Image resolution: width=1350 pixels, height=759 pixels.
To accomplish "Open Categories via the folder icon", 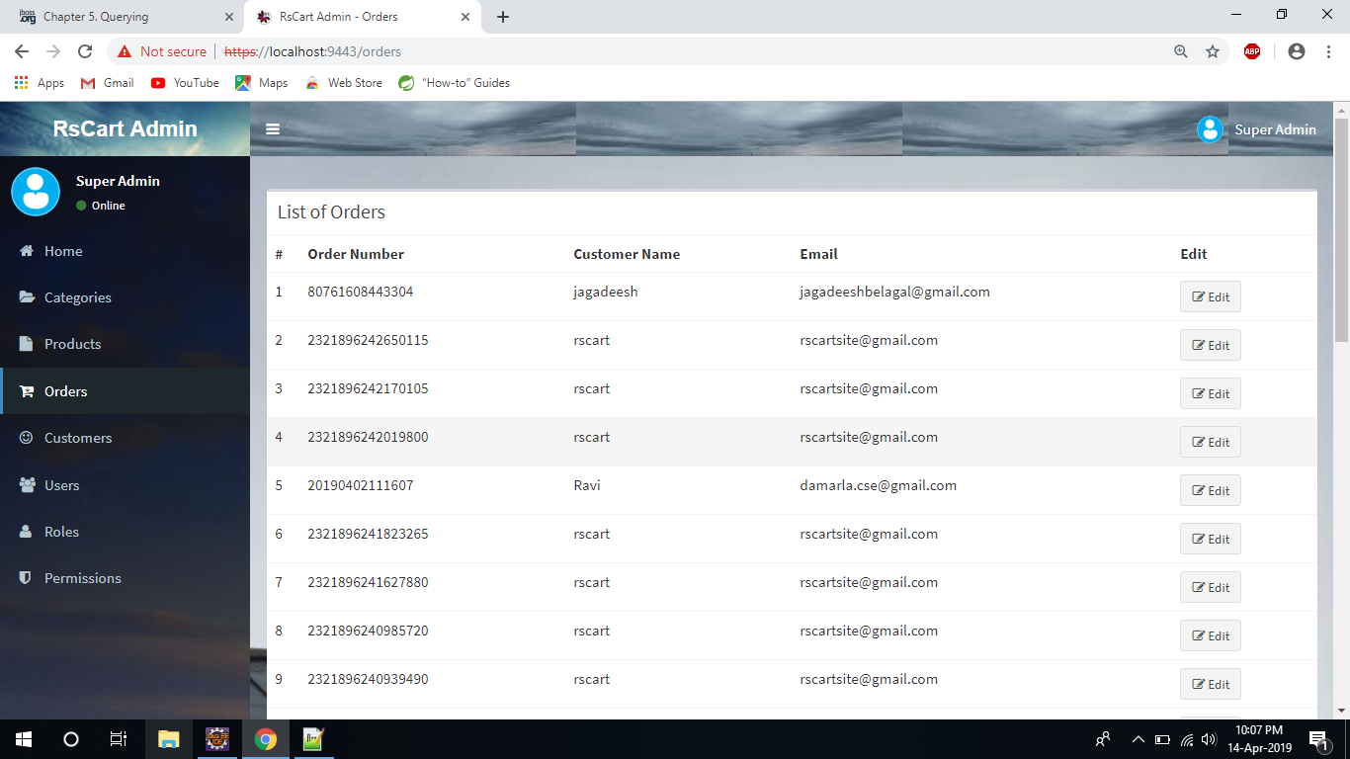I will pyautogui.click(x=27, y=297).
